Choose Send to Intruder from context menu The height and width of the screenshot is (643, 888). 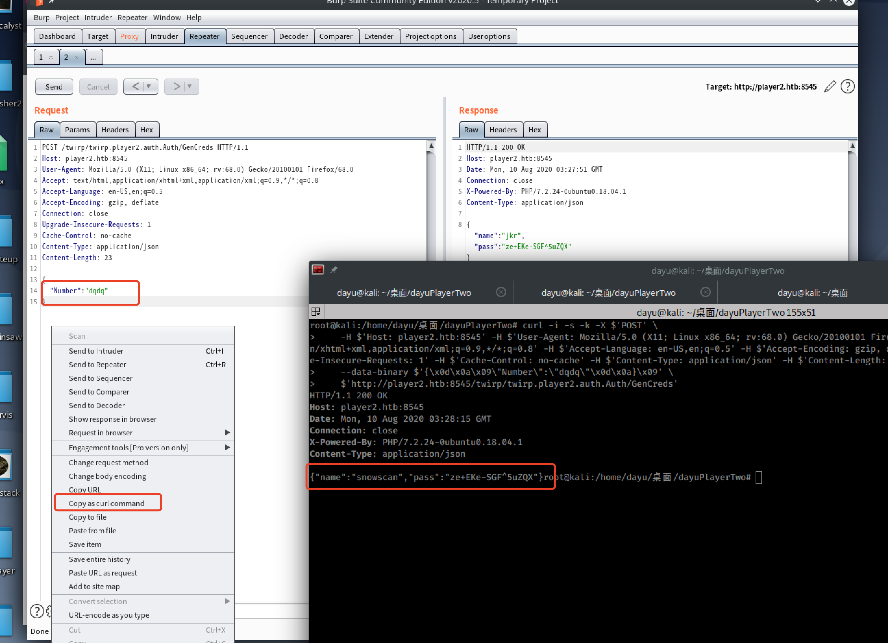point(96,351)
